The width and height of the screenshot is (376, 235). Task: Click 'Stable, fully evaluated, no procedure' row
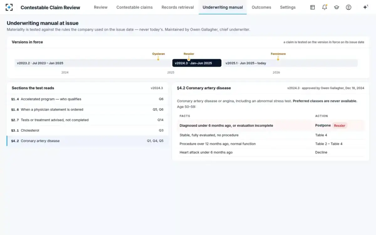(x=271, y=135)
